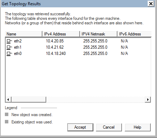This screenshot has height=138, width=157.
Task: Select the eth1 row name
Action: pyautogui.click(x=18, y=47)
